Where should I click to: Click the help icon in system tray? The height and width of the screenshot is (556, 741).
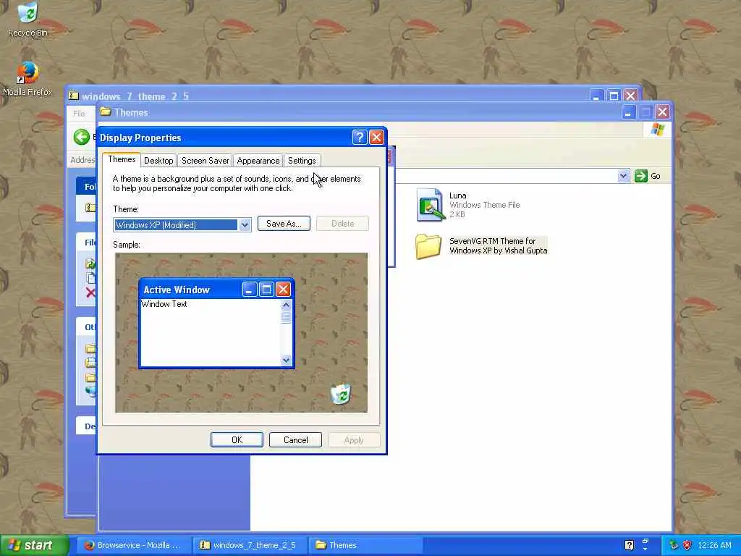pos(629,545)
